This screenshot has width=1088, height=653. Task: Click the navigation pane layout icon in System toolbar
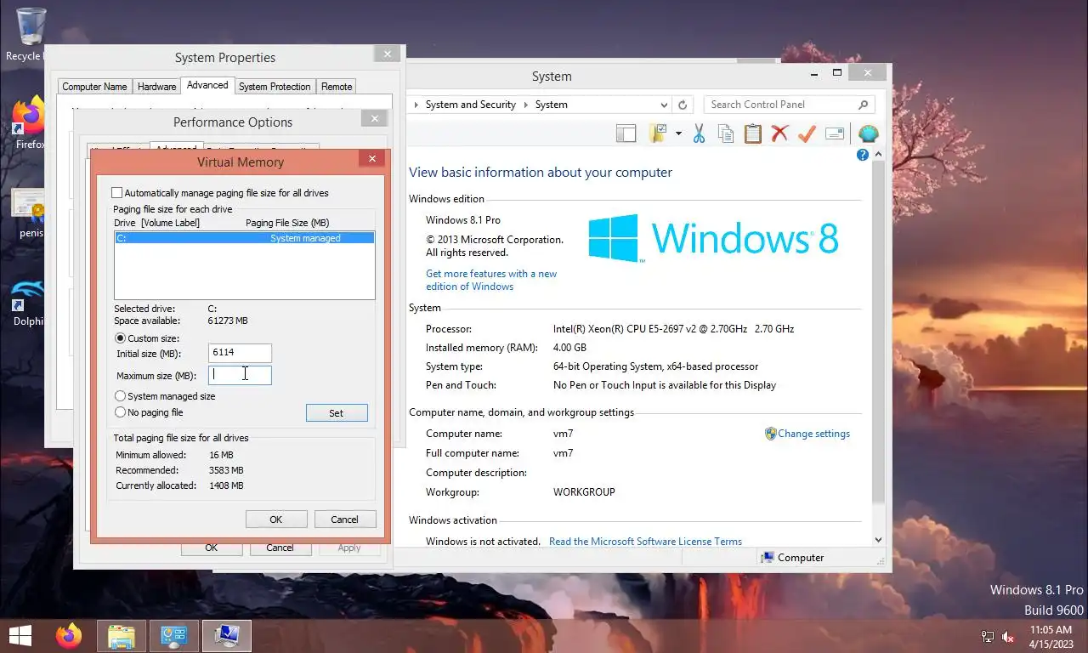pyautogui.click(x=626, y=133)
